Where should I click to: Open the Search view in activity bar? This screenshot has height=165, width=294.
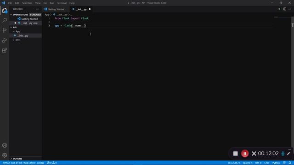tap(5, 20)
